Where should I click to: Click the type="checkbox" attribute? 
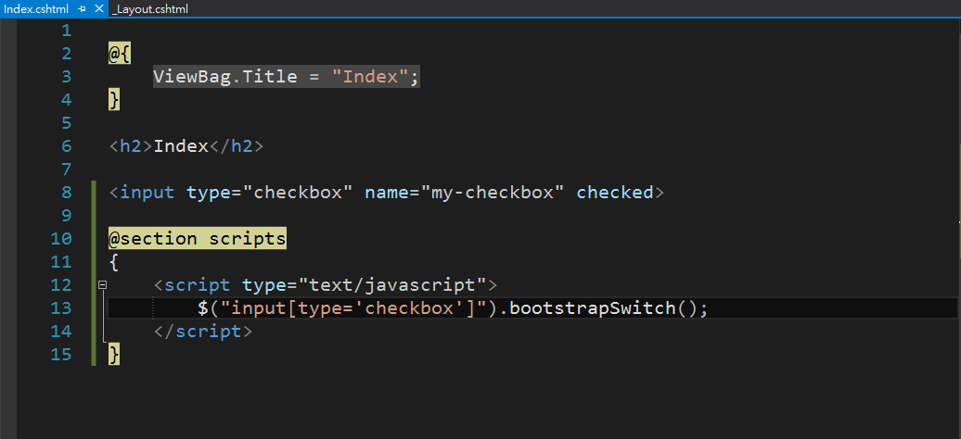pyautogui.click(x=270, y=193)
